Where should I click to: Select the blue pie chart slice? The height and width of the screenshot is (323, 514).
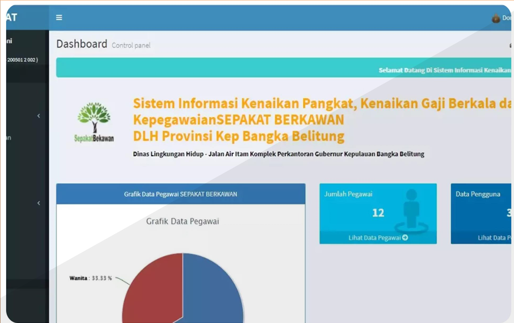[213, 288]
